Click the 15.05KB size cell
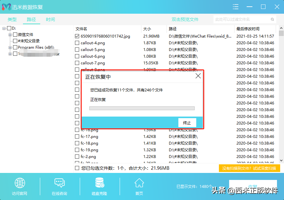 (151, 63)
